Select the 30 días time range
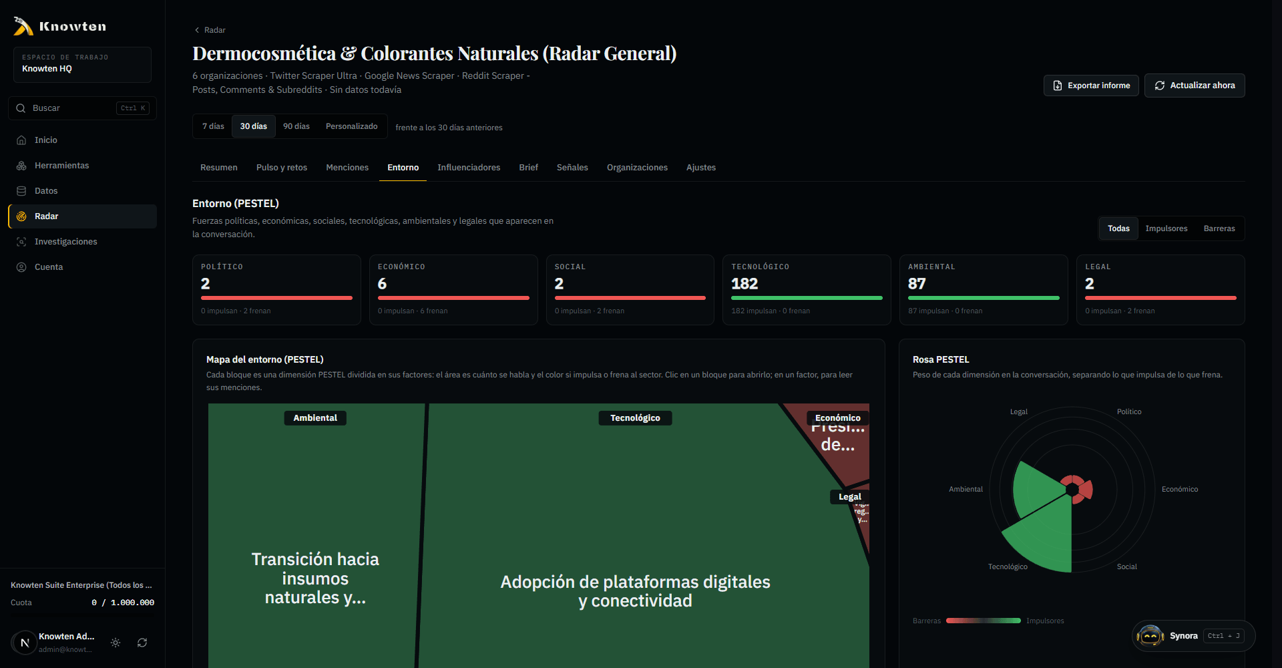This screenshot has width=1282, height=668. (x=254, y=126)
